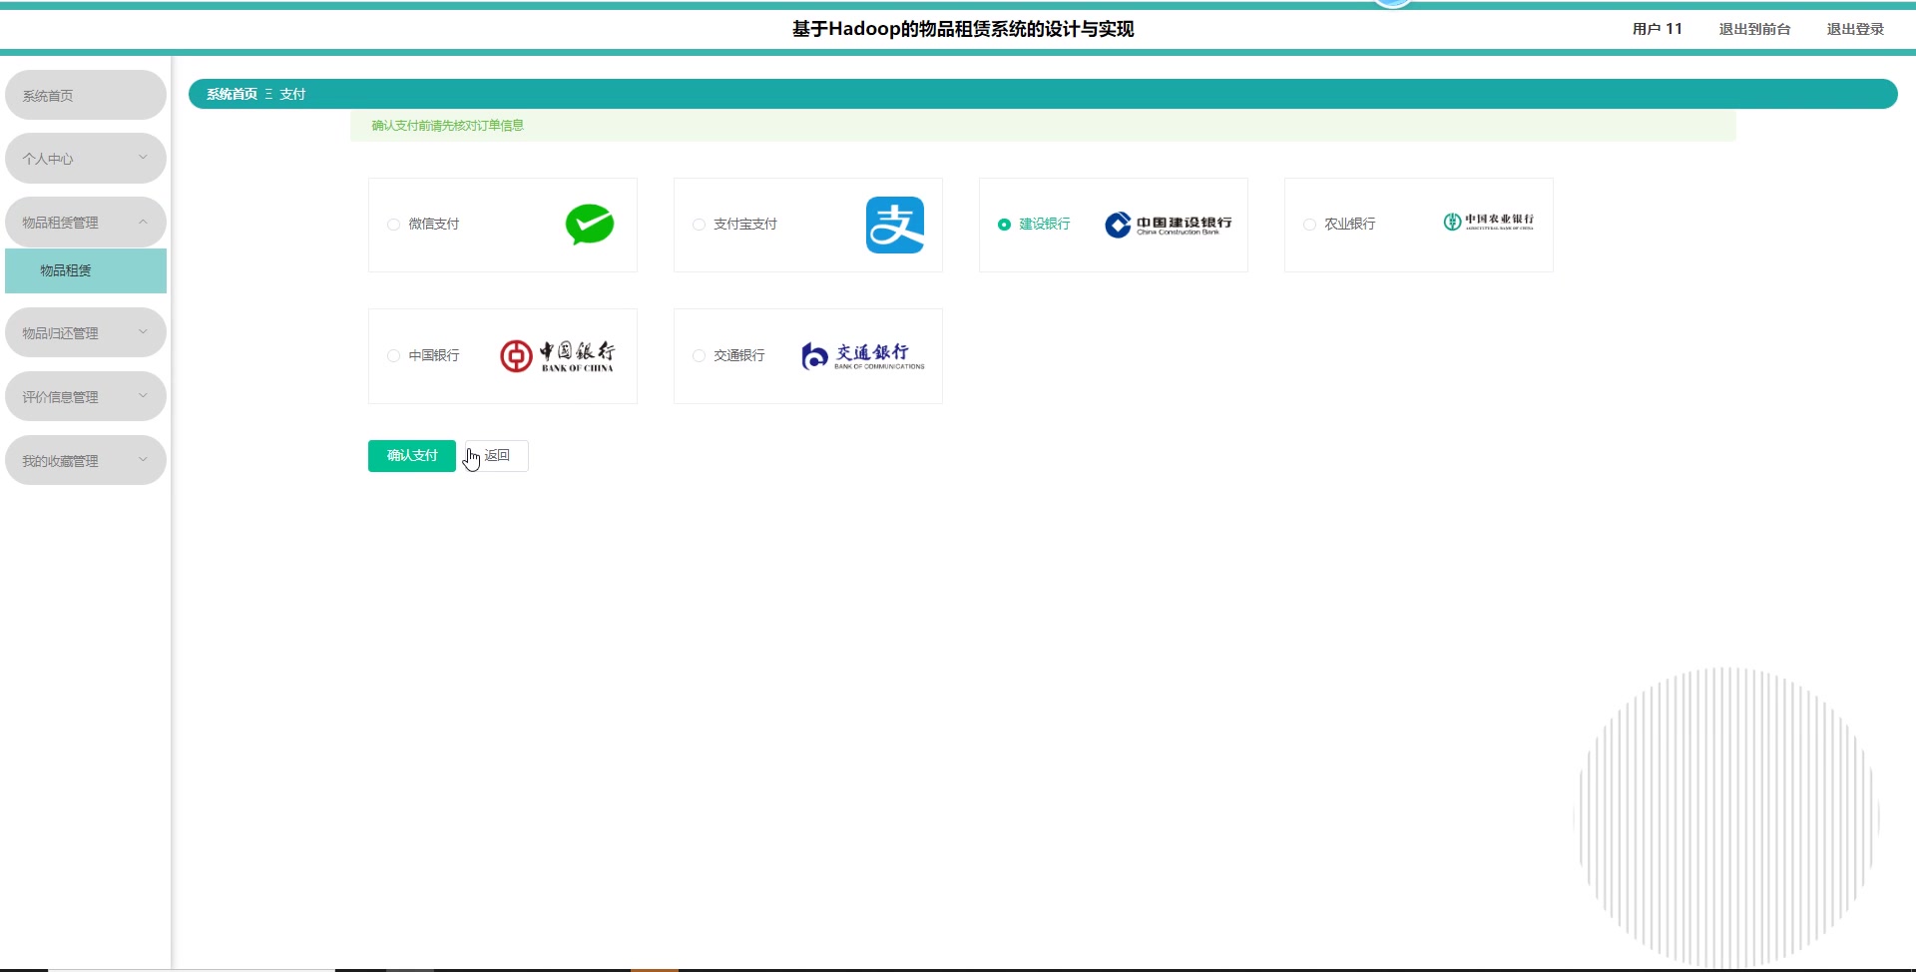
Task: Click the 微信支付 label text
Action: pos(434,225)
